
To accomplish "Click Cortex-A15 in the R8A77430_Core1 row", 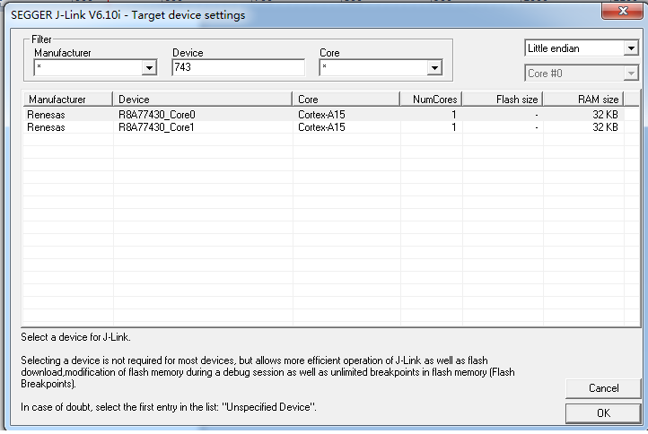I will click(x=321, y=127).
